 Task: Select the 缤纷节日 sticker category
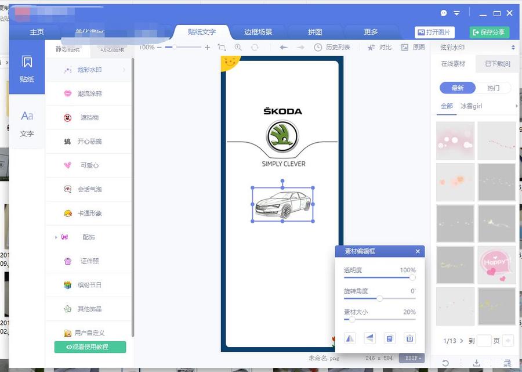(89, 285)
